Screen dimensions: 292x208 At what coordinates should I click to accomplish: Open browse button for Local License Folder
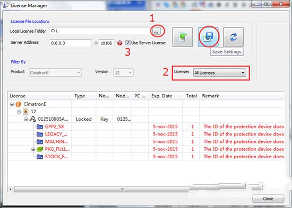tap(157, 32)
